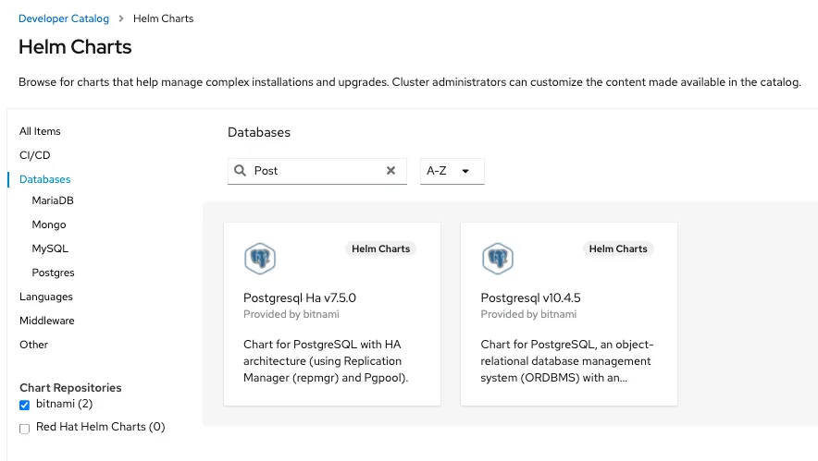Click the keyword filter input field
This screenshot has height=461, width=818.
click(x=315, y=171)
